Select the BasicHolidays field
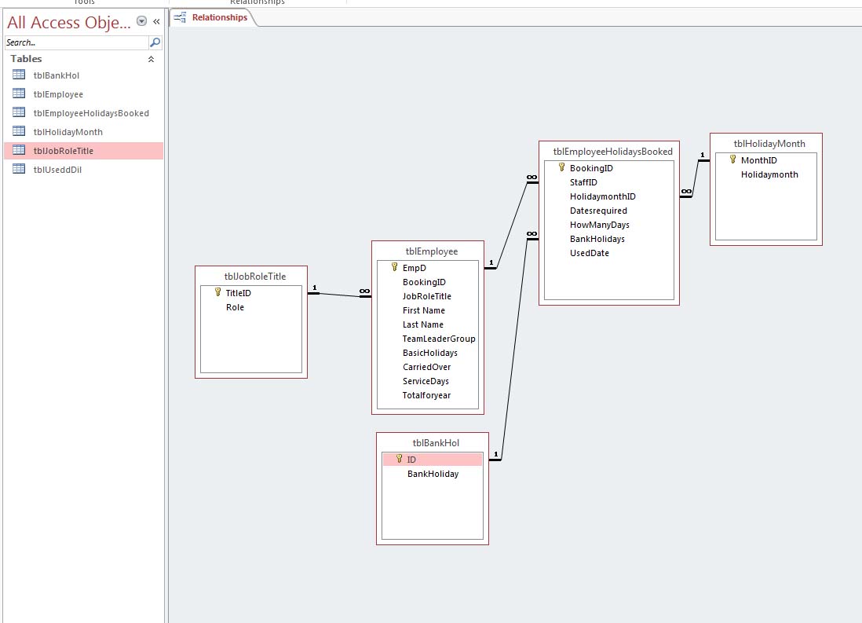862x623 pixels. pyautogui.click(x=428, y=353)
